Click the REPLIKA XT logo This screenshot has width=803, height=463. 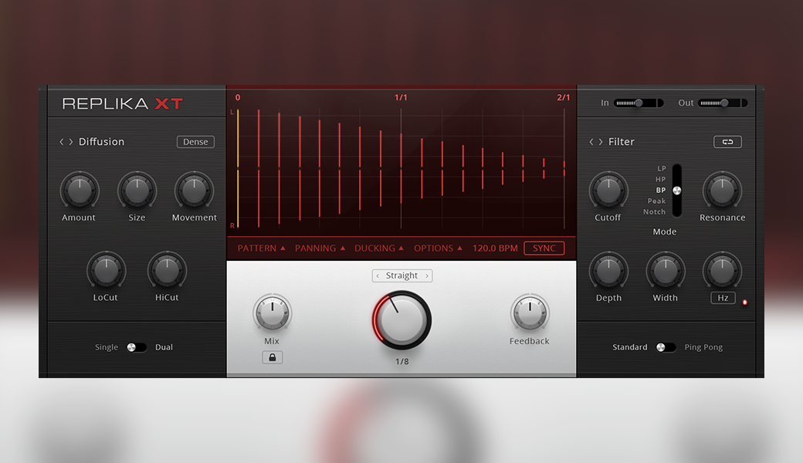pyautogui.click(x=123, y=104)
